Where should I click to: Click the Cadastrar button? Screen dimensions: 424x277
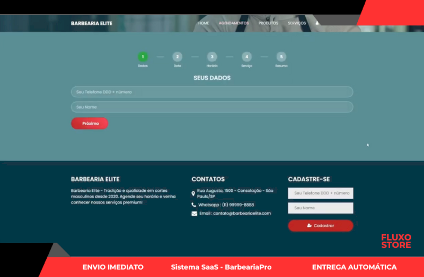click(x=321, y=226)
